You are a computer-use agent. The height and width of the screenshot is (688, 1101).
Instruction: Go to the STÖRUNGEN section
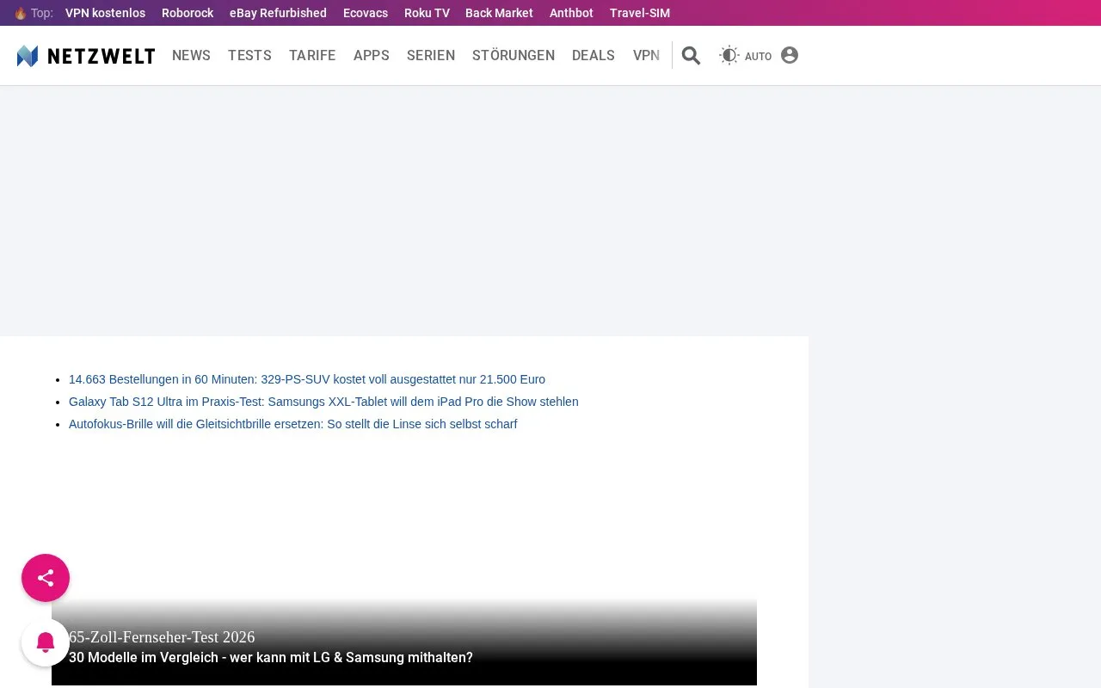[514, 56]
